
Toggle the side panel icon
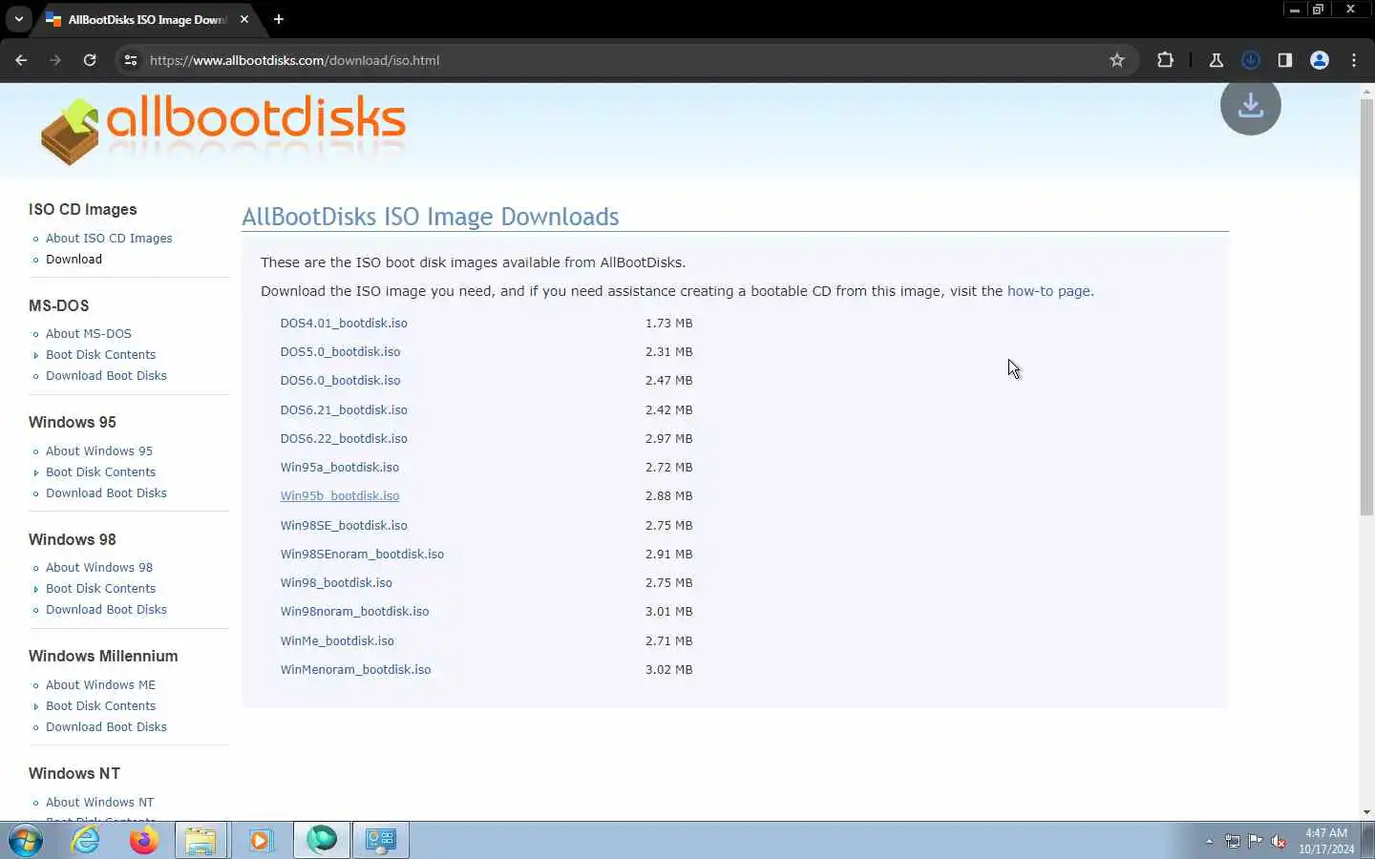[1285, 60]
